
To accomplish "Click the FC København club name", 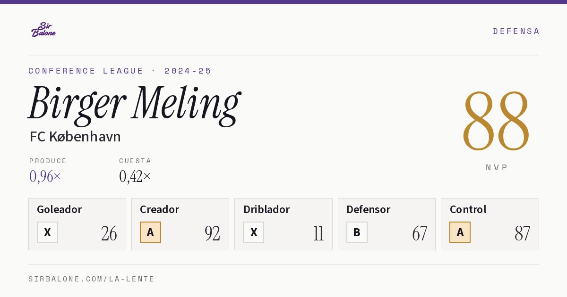I will pyautogui.click(x=75, y=137).
